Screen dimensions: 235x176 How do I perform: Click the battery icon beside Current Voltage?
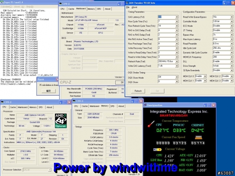coord(158,149)
